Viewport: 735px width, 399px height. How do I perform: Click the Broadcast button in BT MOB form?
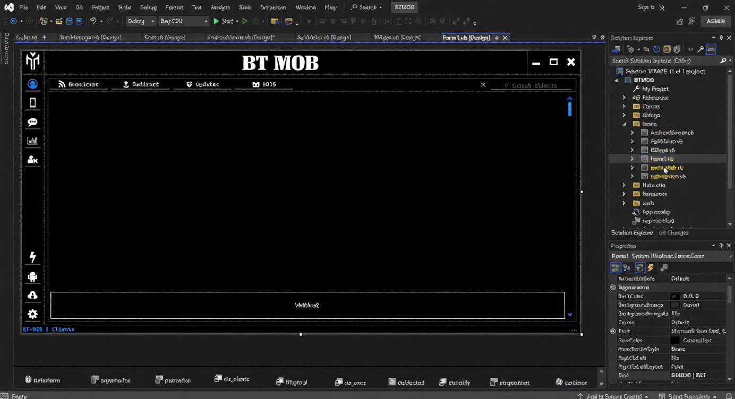(x=79, y=84)
